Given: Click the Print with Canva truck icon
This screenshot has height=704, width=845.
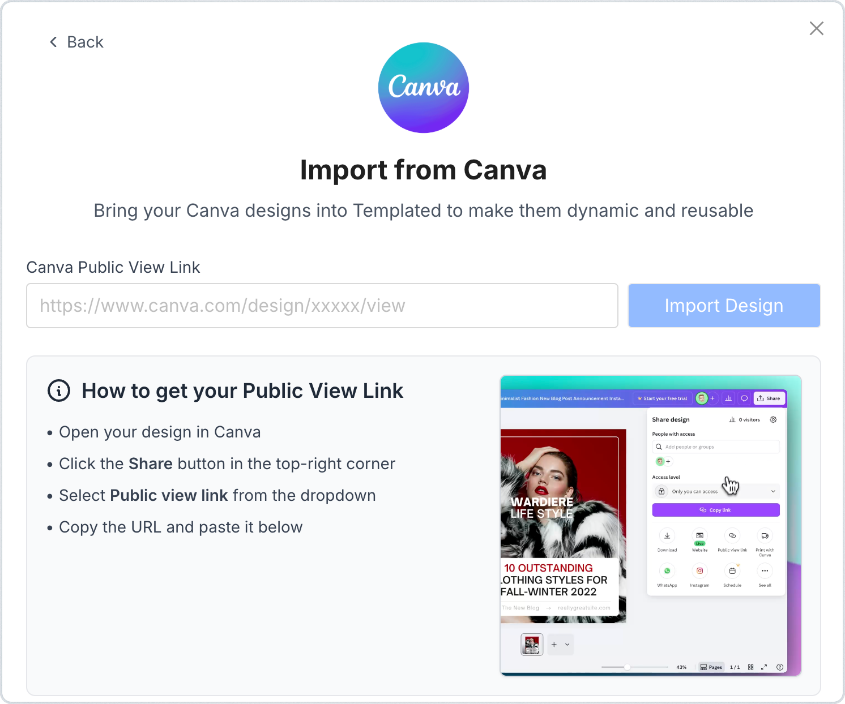Looking at the screenshot, I should (x=765, y=535).
